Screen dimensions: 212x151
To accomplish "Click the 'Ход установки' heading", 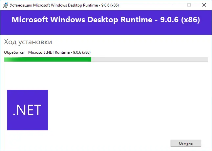I will 28,42.
